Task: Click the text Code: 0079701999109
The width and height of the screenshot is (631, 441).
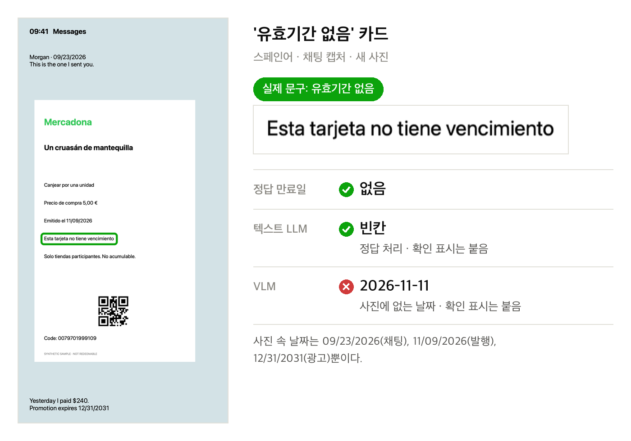Action: [70, 338]
